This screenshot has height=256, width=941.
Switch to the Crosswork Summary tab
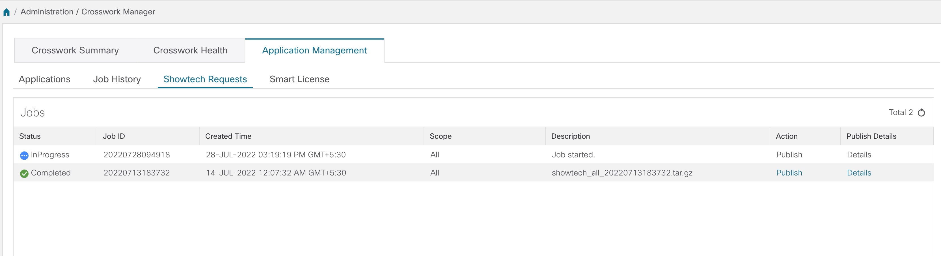click(x=75, y=50)
